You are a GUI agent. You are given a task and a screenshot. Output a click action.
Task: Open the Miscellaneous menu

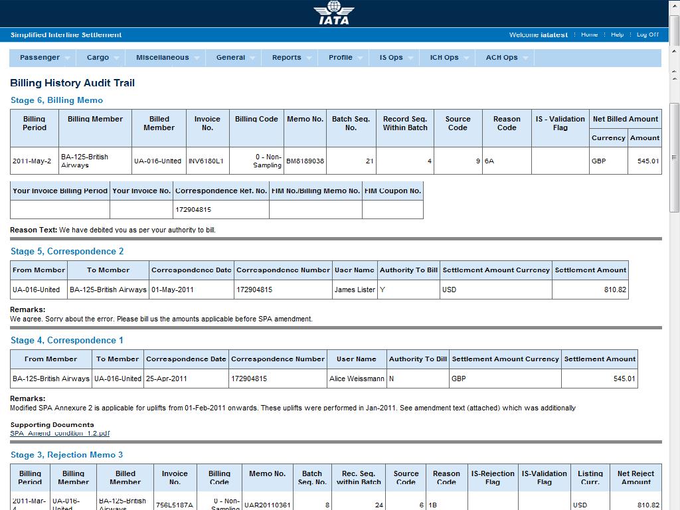tap(163, 57)
